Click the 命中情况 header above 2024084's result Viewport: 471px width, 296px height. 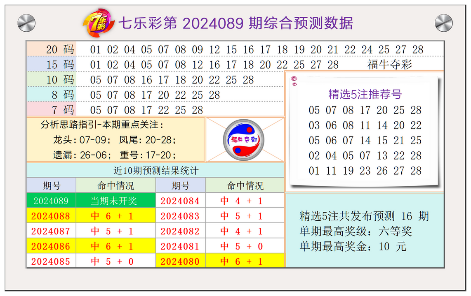click(x=245, y=185)
